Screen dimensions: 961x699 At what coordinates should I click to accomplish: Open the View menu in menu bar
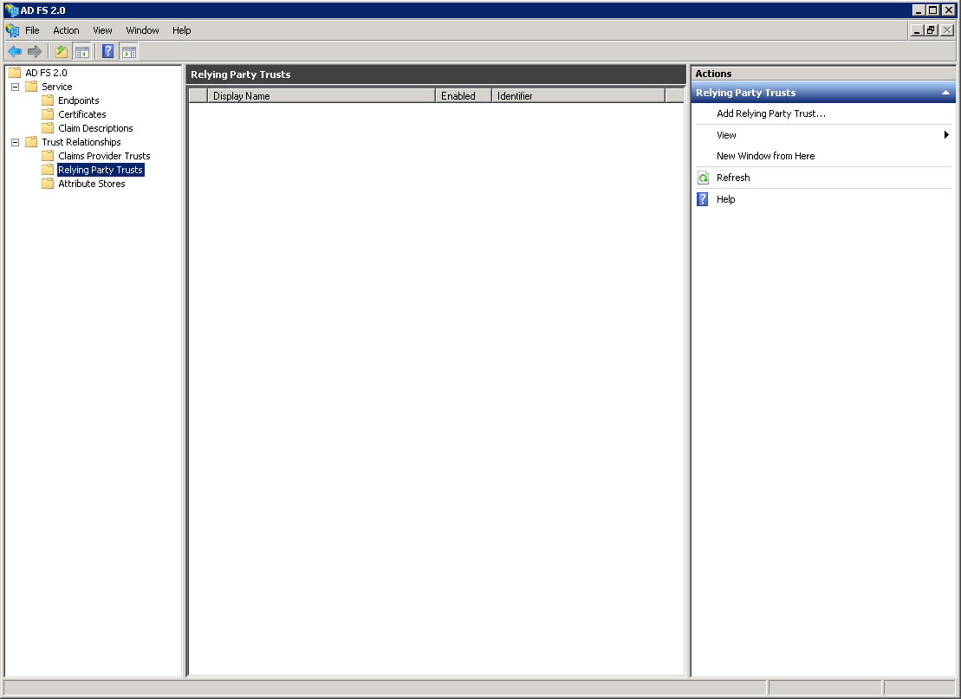[x=102, y=30]
